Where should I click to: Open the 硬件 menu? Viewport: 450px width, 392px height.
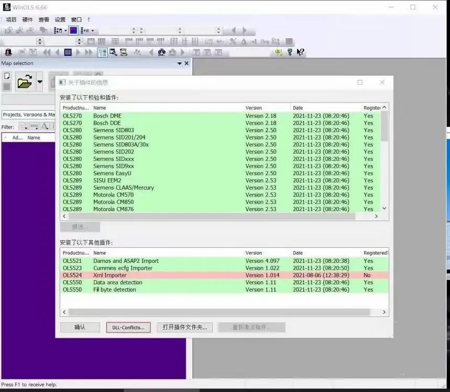coord(28,19)
